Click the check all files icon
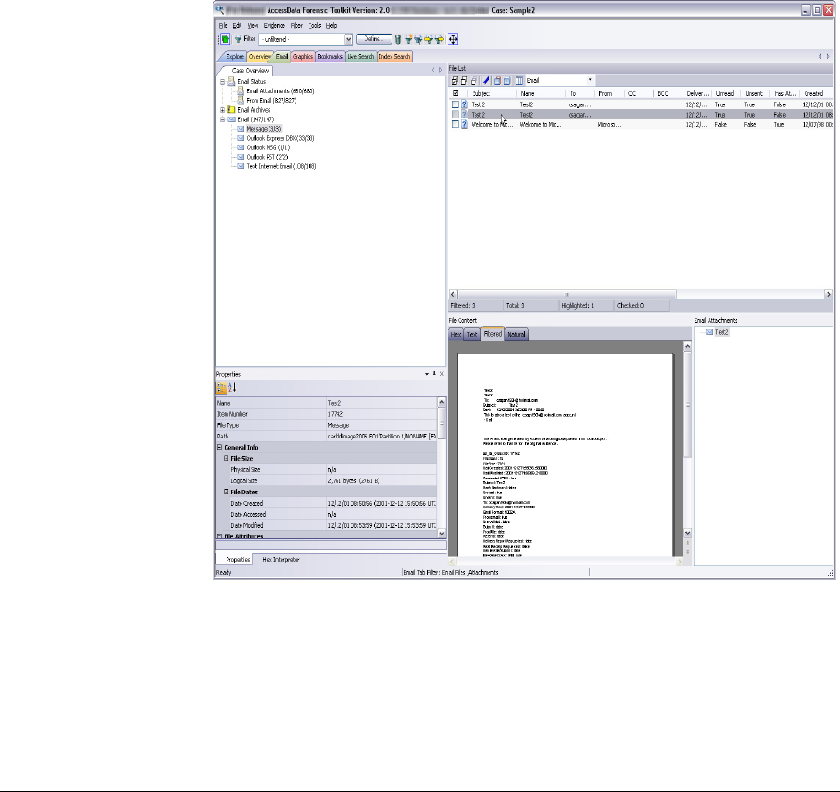 455,81
